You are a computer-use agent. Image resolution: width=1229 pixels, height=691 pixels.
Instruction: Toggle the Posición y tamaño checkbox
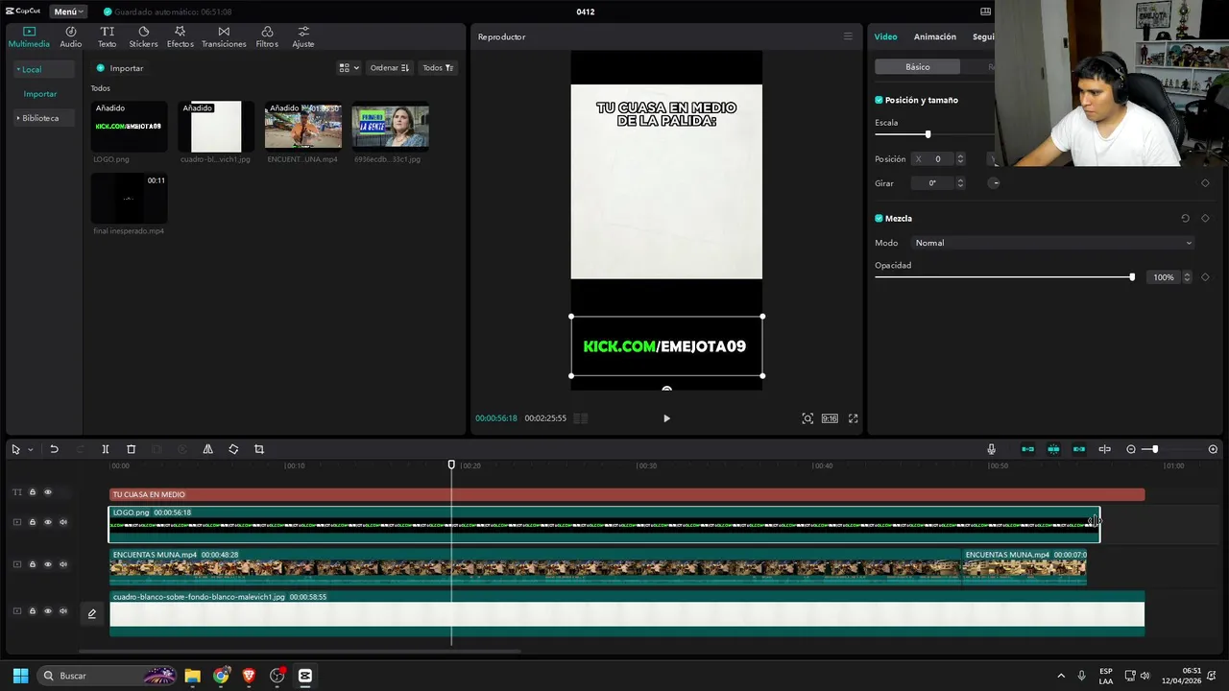[879, 100]
